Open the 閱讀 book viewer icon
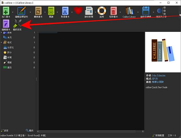 coord(51,11)
